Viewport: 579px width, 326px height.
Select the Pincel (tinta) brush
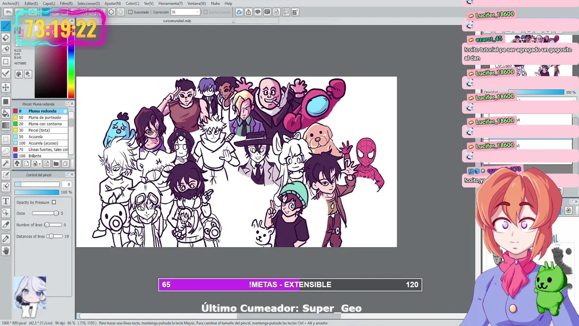point(40,130)
